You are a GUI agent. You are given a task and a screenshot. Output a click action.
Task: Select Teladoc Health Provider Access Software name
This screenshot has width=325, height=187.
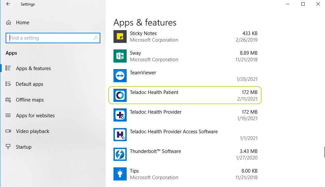click(174, 131)
